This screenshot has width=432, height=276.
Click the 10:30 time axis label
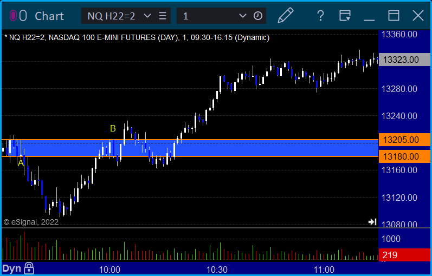217,270
